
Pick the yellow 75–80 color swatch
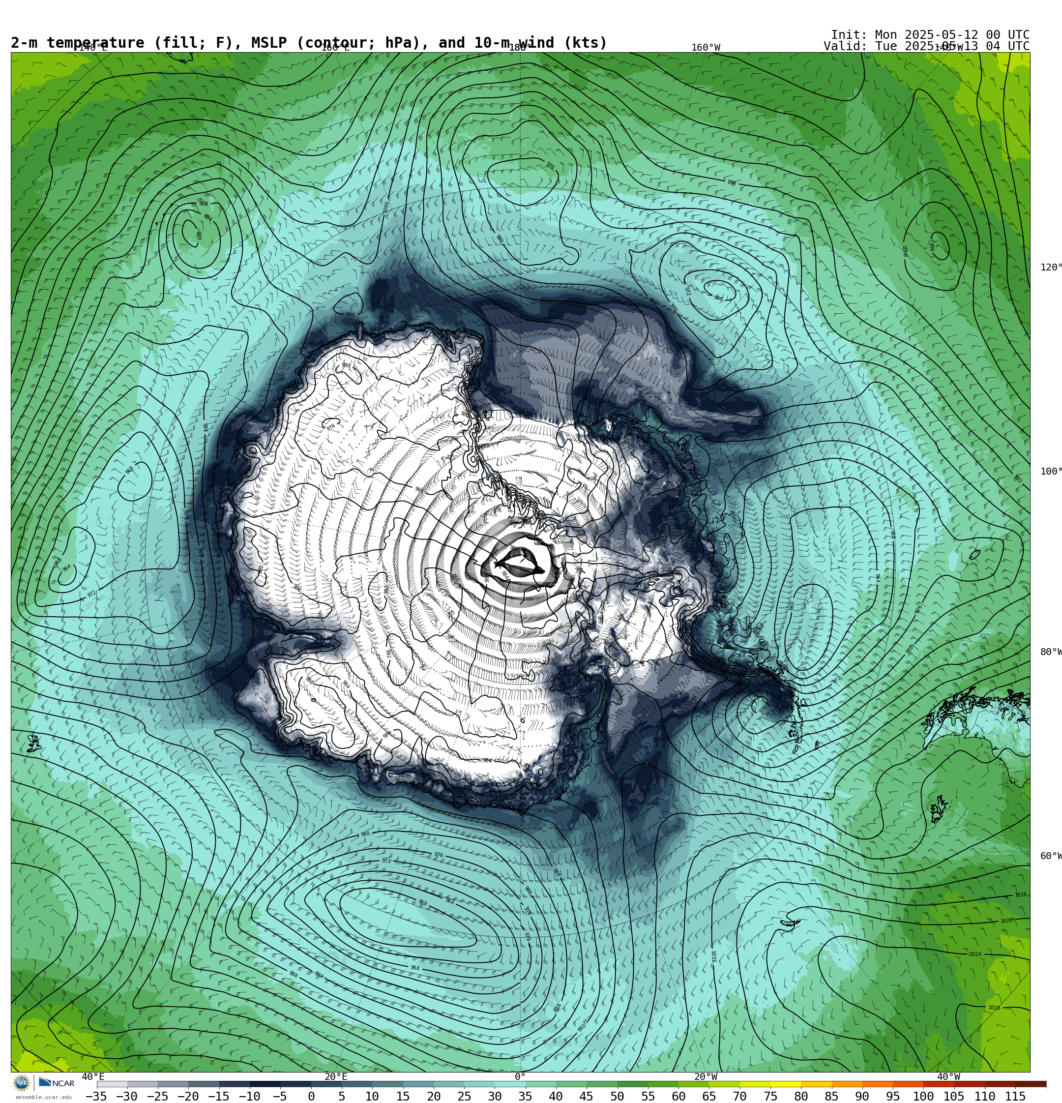pos(785,1084)
